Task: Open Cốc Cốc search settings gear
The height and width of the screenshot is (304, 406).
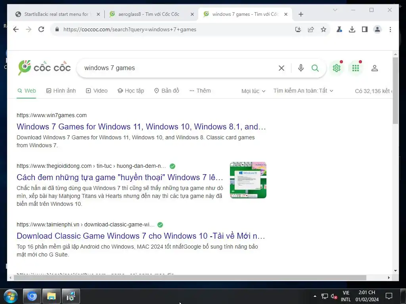Action: click(x=336, y=68)
